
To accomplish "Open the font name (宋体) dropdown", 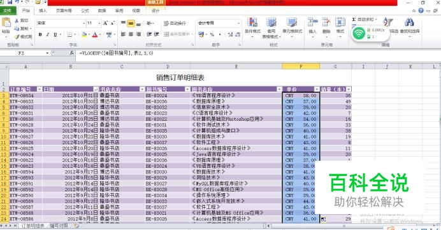I will pos(83,23).
